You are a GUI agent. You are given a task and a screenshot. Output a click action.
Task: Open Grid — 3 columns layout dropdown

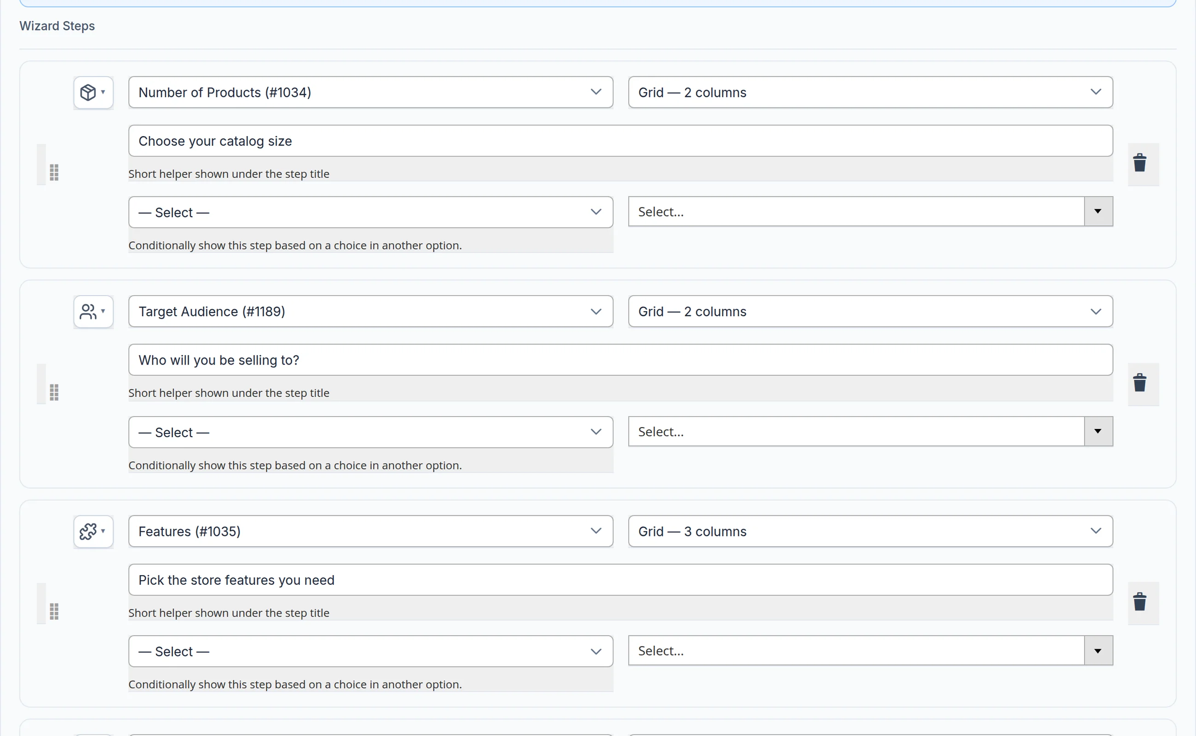(870, 531)
